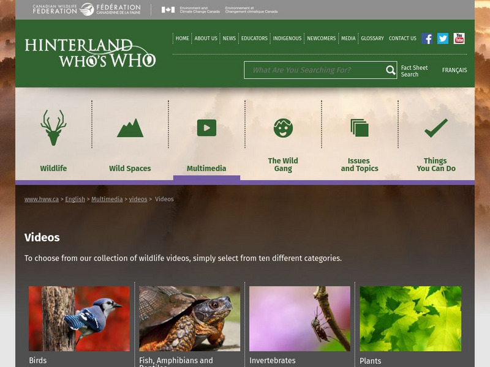Select the Glossary menu item
The image size is (490, 367).
click(372, 39)
